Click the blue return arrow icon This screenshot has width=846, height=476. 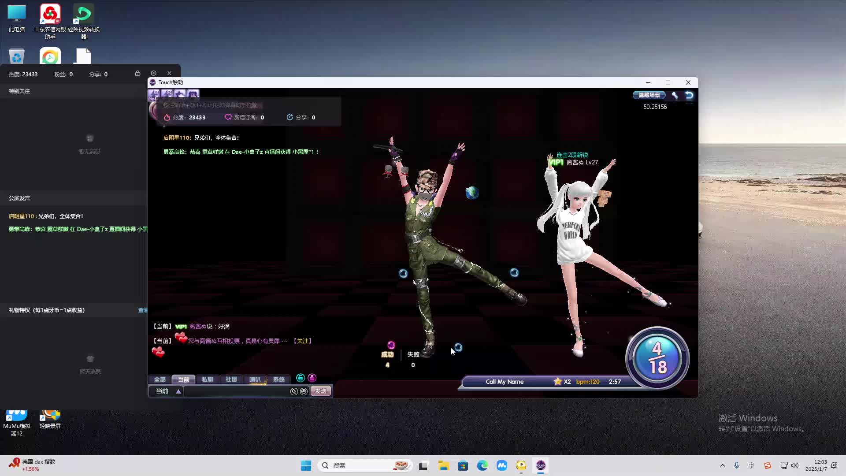(x=689, y=95)
